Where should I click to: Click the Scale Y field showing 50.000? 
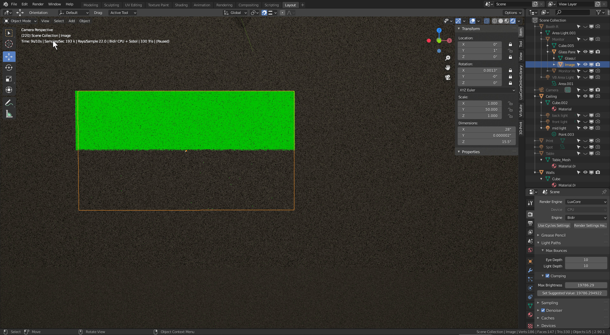(x=480, y=109)
